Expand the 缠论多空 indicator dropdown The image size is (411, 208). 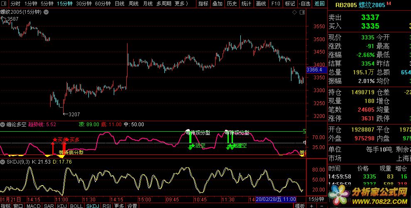(3, 124)
